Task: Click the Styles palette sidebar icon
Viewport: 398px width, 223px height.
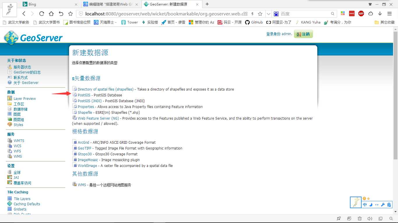Action: pos(10,125)
